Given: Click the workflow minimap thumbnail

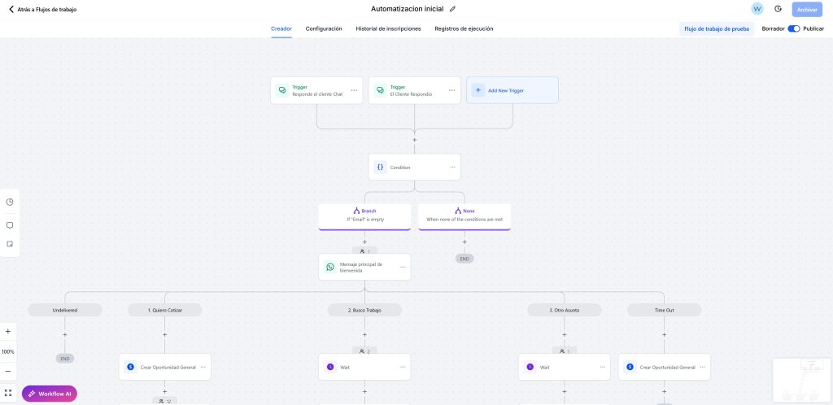Looking at the screenshot, I should tap(801, 380).
